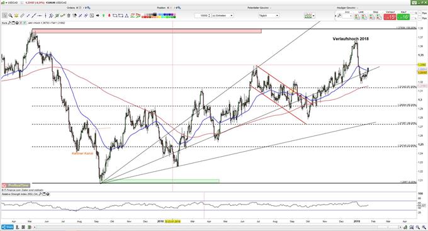This screenshot has width=428, height=231.
Task: Click the highlighted date label on time axis
Action: pos(172,221)
